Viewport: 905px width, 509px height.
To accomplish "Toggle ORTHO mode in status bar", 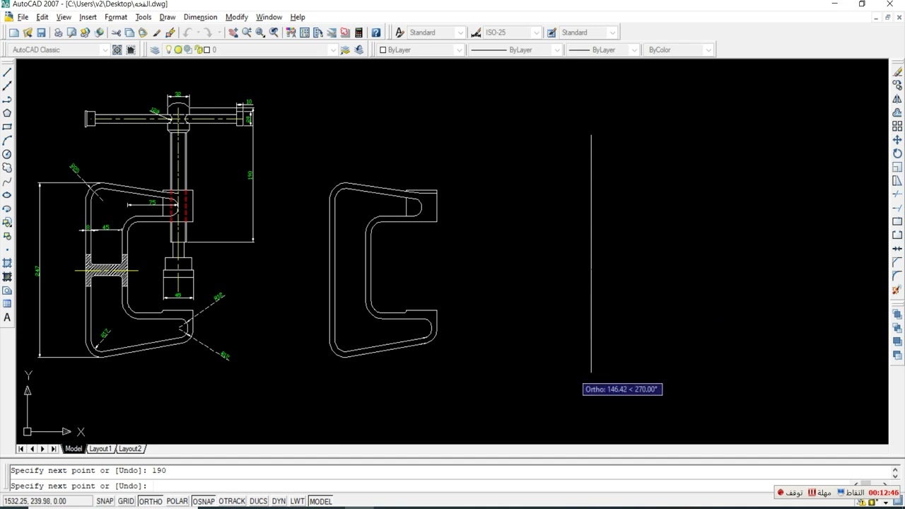I will coord(150,501).
